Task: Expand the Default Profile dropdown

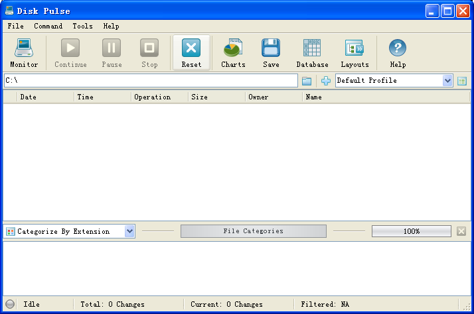Action: click(447, 81)
